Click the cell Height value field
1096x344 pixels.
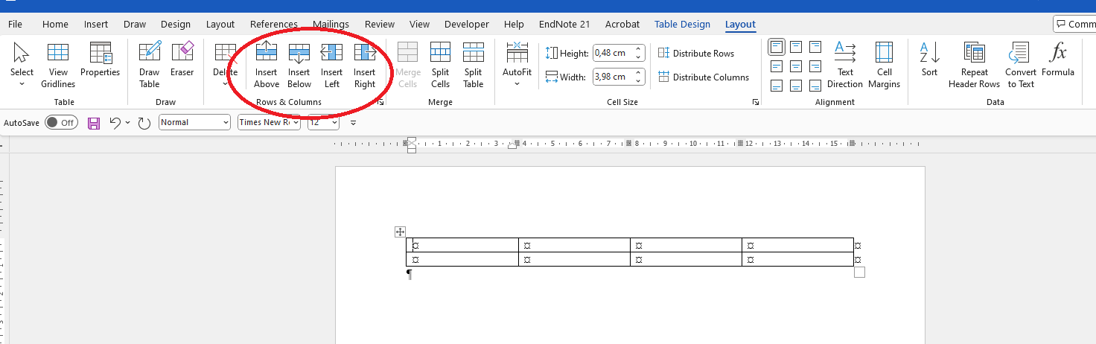coord(613,54)
